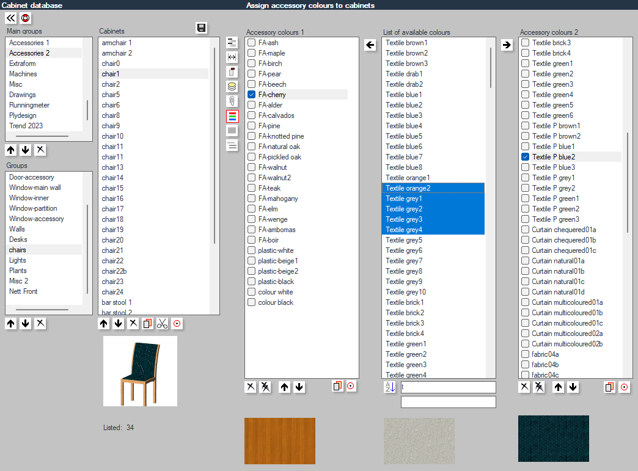Click the grey textile swatch preview
The image size is (638, 471).
click(419, 441)
